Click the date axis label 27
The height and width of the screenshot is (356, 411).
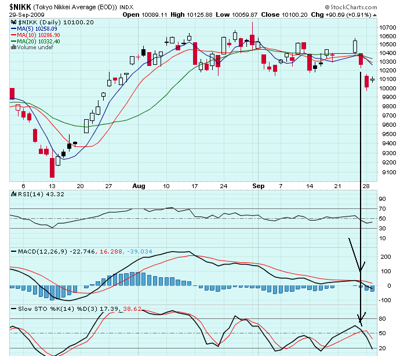pyautogui.click(x=108, y=186)
